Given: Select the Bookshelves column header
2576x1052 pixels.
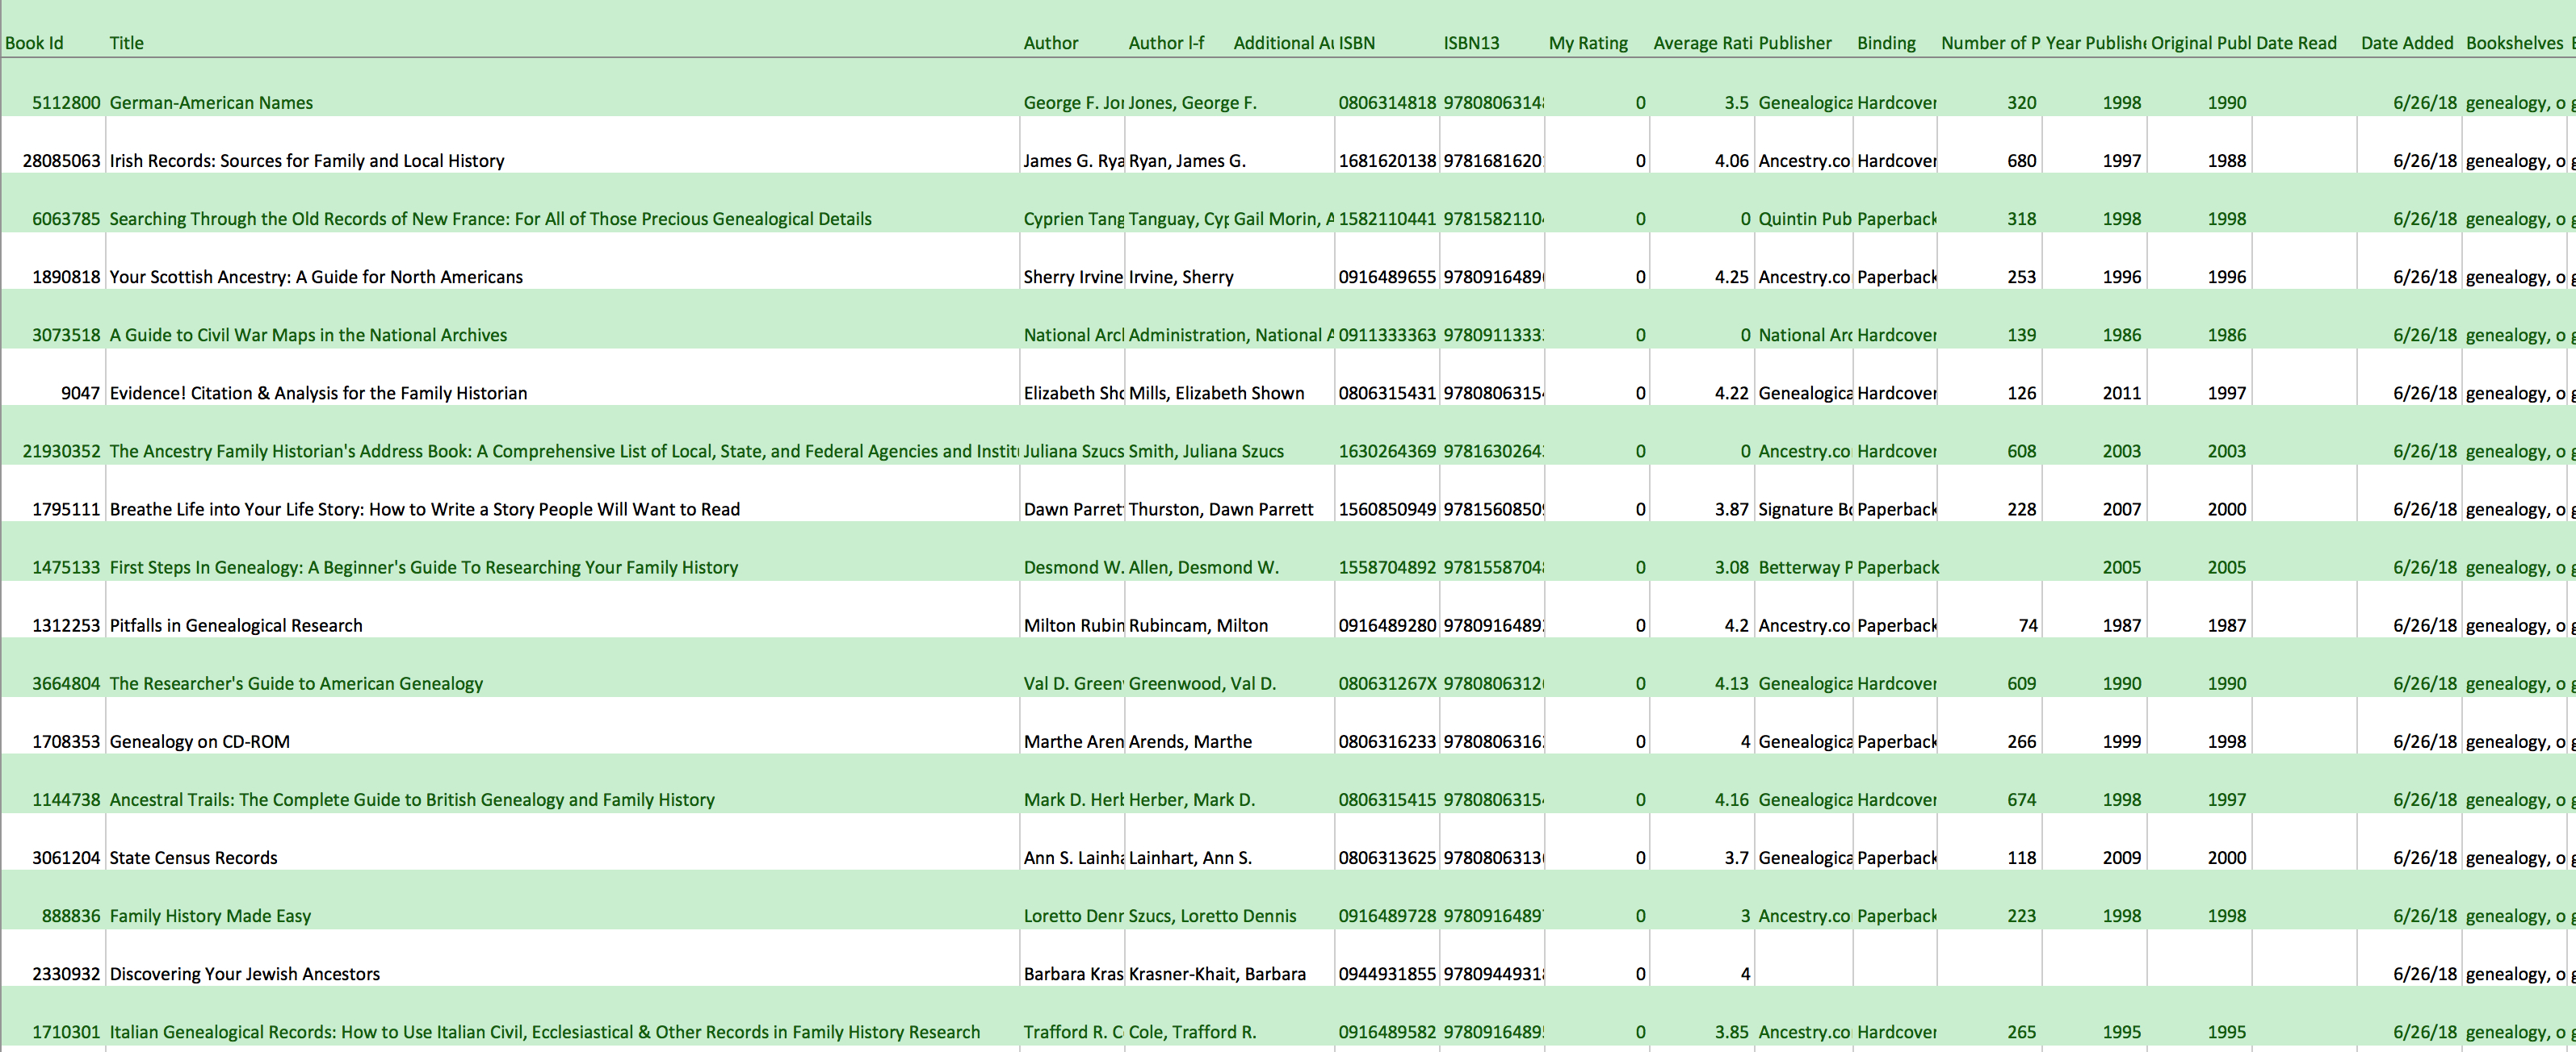Looking at the screenshot, I should coord(2515,43).
